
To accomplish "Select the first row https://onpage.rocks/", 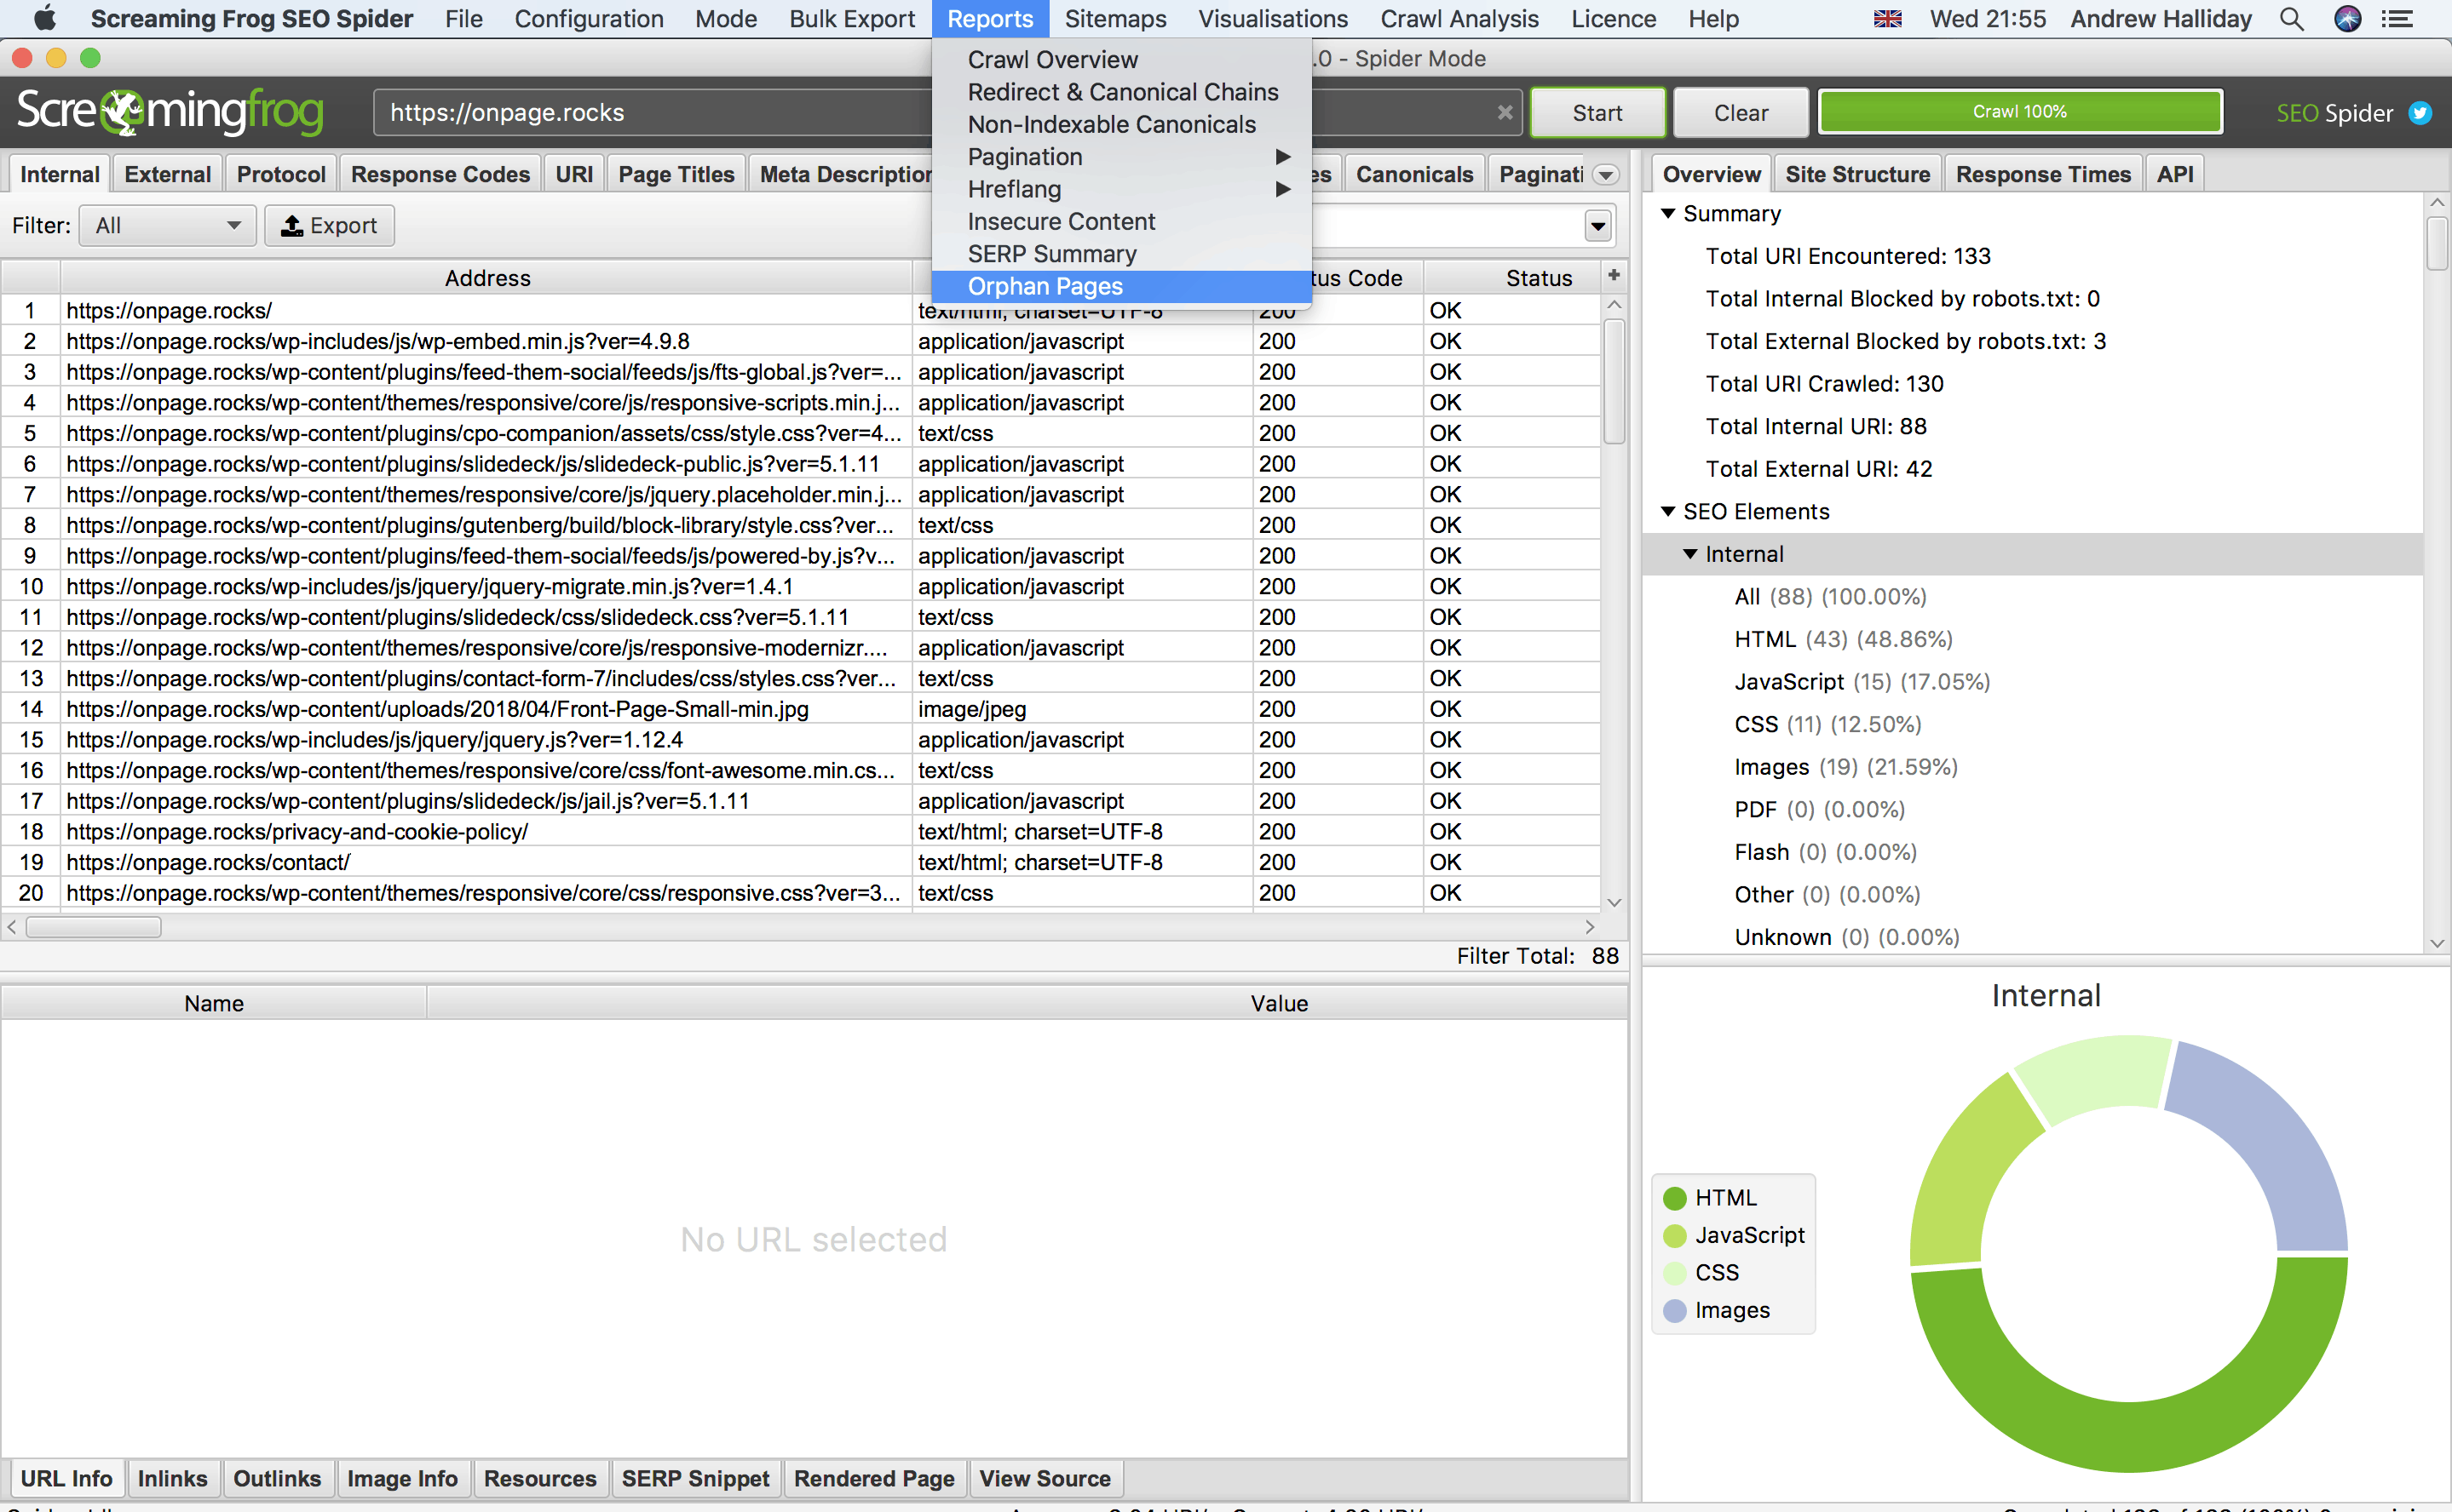I will tap(801, 310).
